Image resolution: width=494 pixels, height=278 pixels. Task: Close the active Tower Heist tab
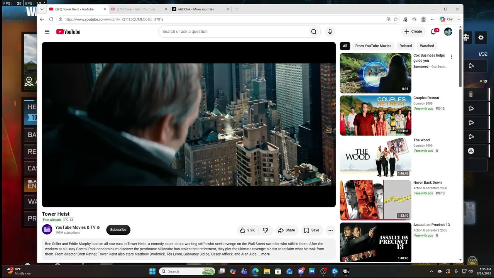pyautogui.click(x=105, y=9)
